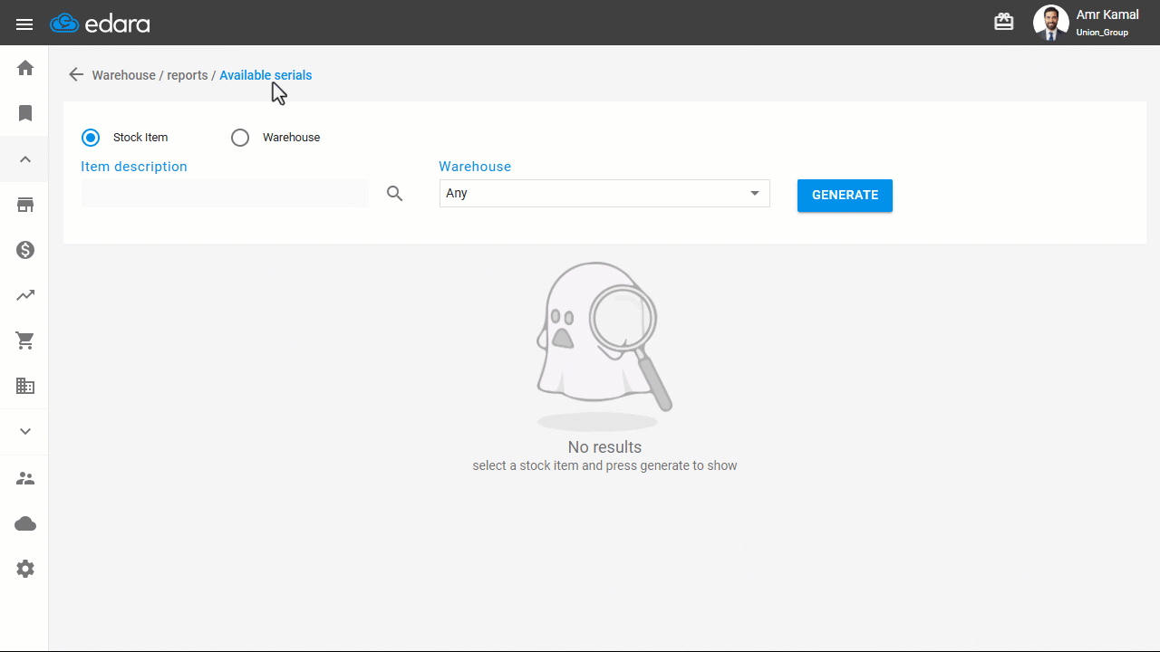Go to Home in sidebar
This screenshot has height=652, width=1160.
click(x=25, y=68)
